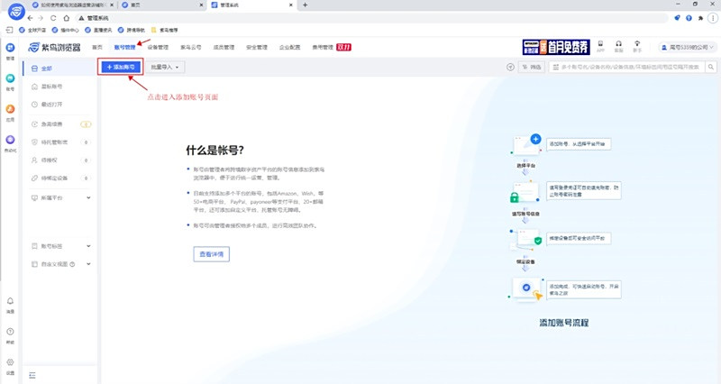Expand the 账号标签 section
721x384 pixels.
pos(87,245)
